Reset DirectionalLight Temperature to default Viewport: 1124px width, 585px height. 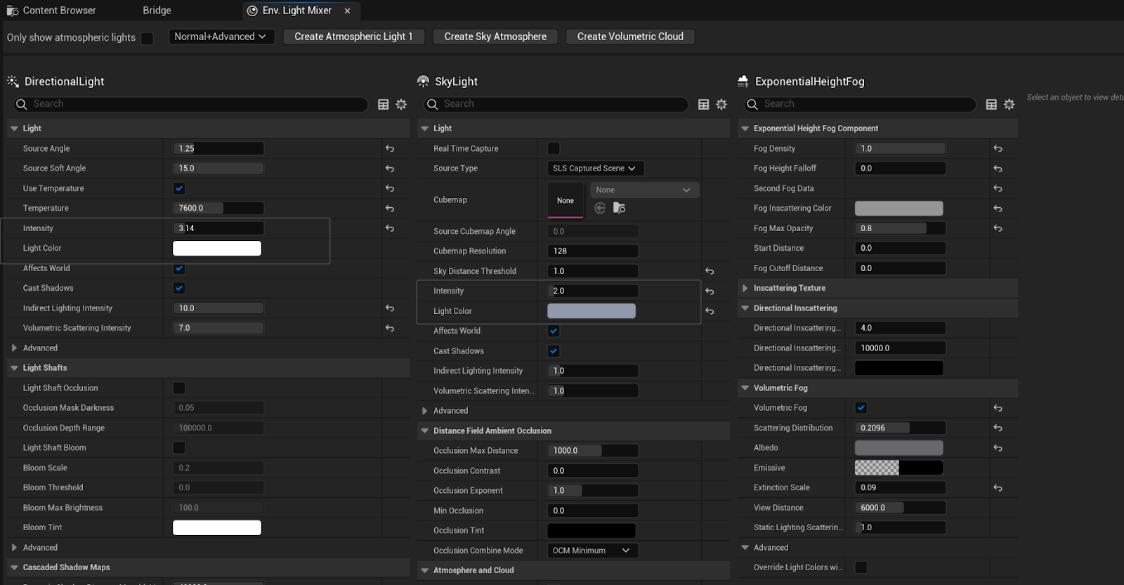(x=390, y=209)
